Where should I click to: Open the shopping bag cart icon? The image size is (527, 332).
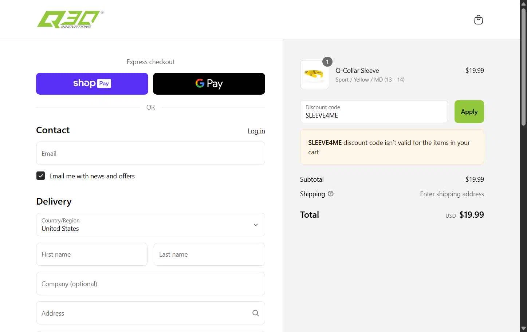pos(478,20)
